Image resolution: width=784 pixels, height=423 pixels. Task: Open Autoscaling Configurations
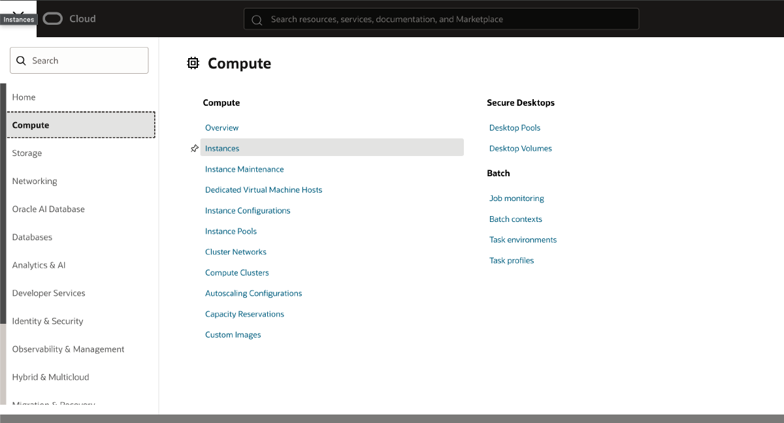[253, 294]
